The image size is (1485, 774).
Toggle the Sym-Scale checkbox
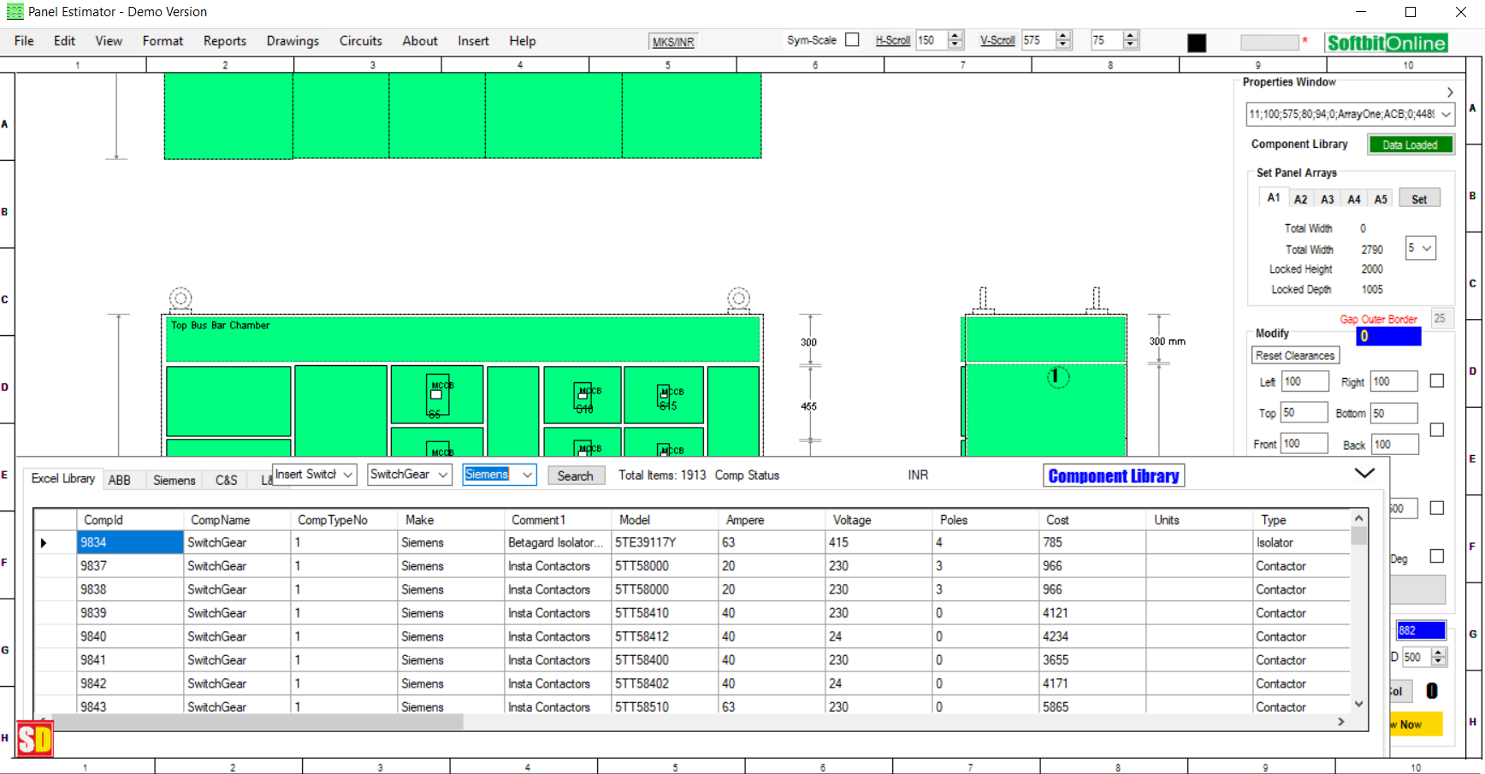(x=852, y=39)
